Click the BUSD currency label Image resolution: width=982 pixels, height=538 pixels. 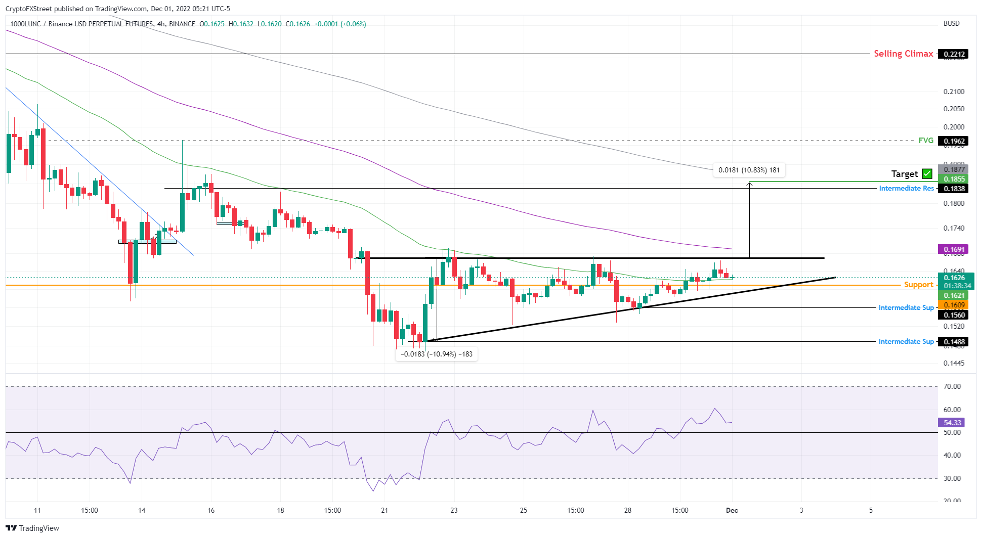[x=951, y=23]
